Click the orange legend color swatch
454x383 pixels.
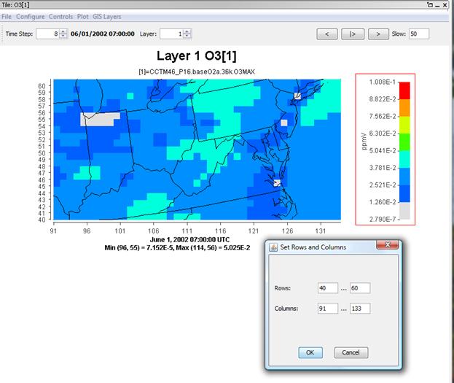[404, 107]
